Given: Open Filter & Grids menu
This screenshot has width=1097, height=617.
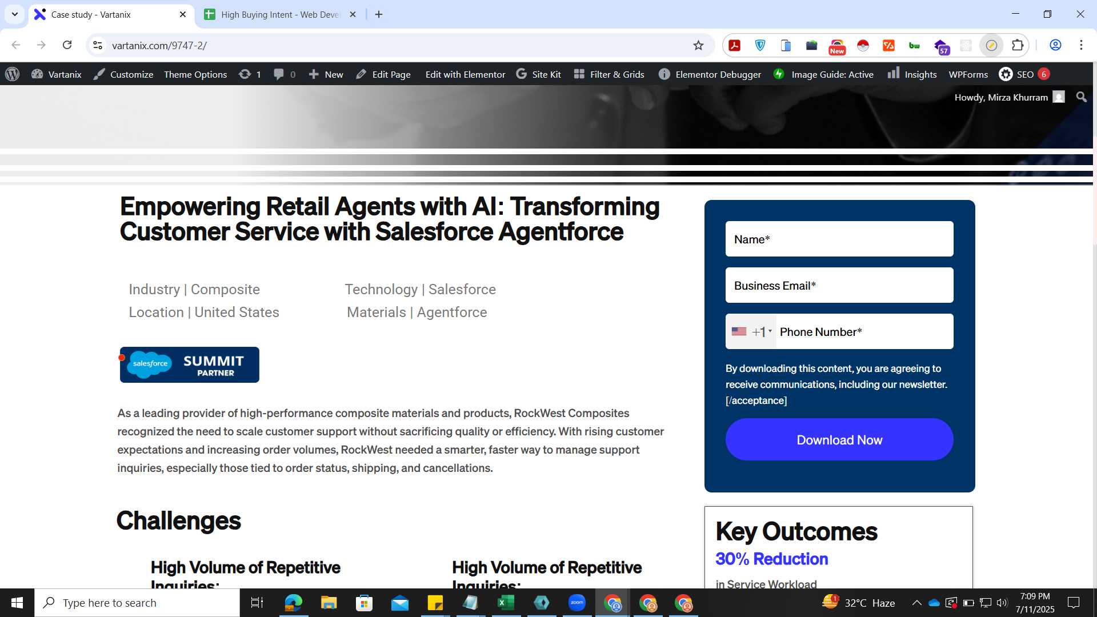Looking at the screenshot, I should click(609, 74).
